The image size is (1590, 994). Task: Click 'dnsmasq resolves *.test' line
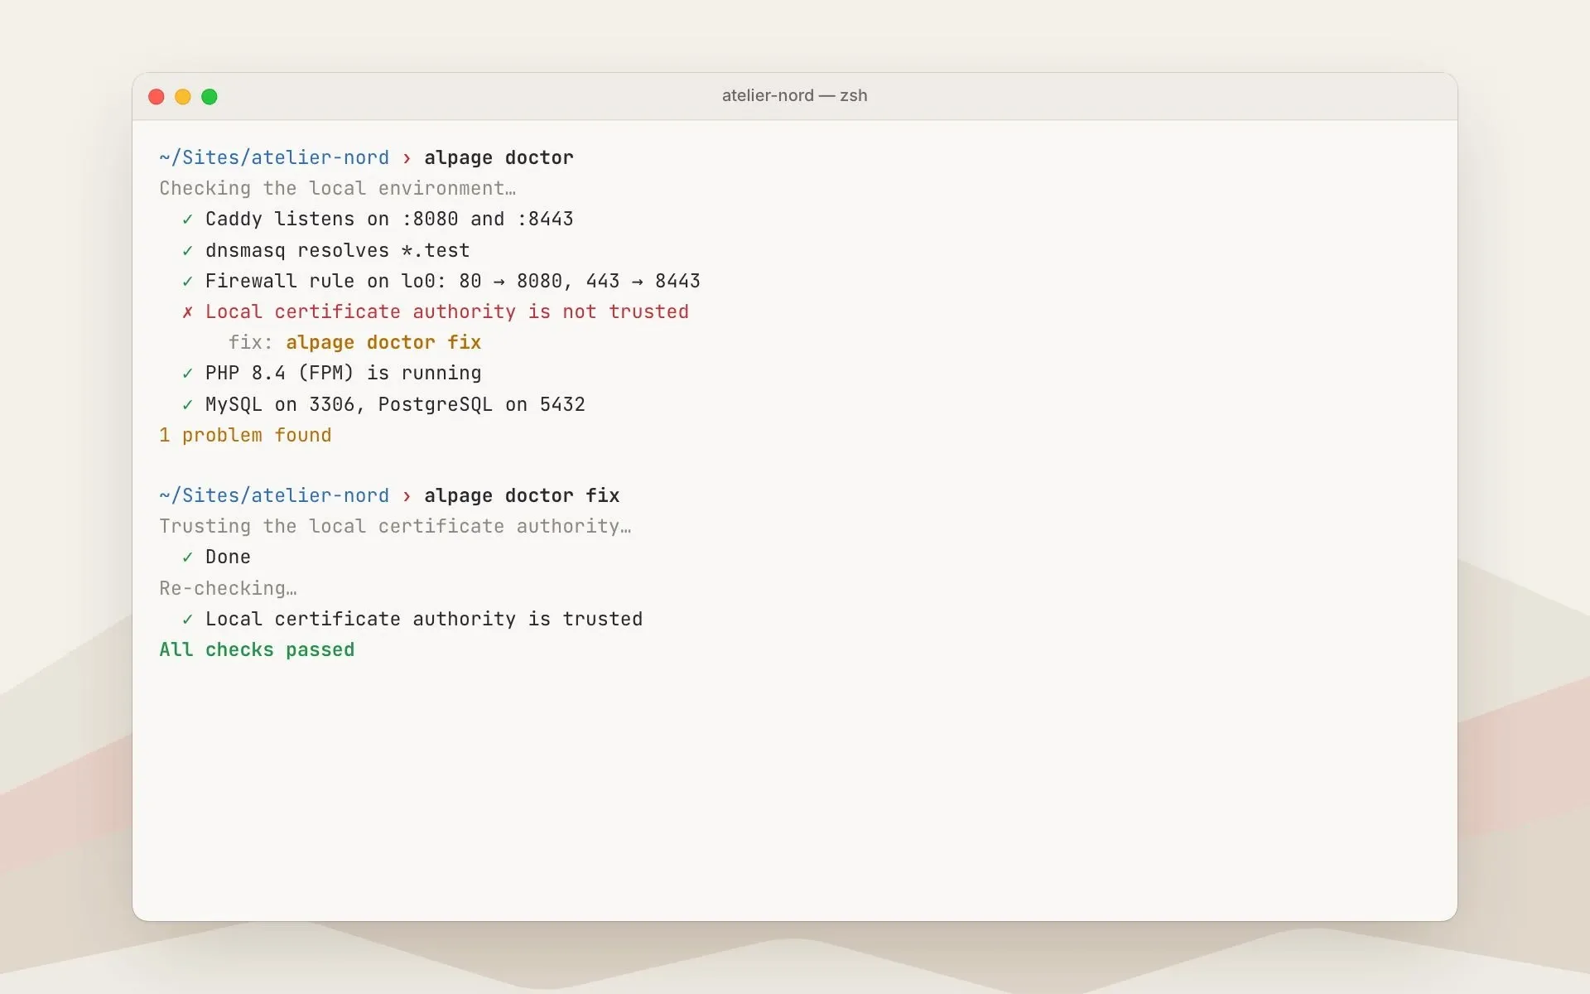point(337,250)
